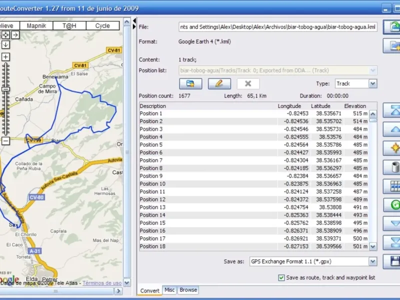Open the Save as format dropdown

(372, 261)
